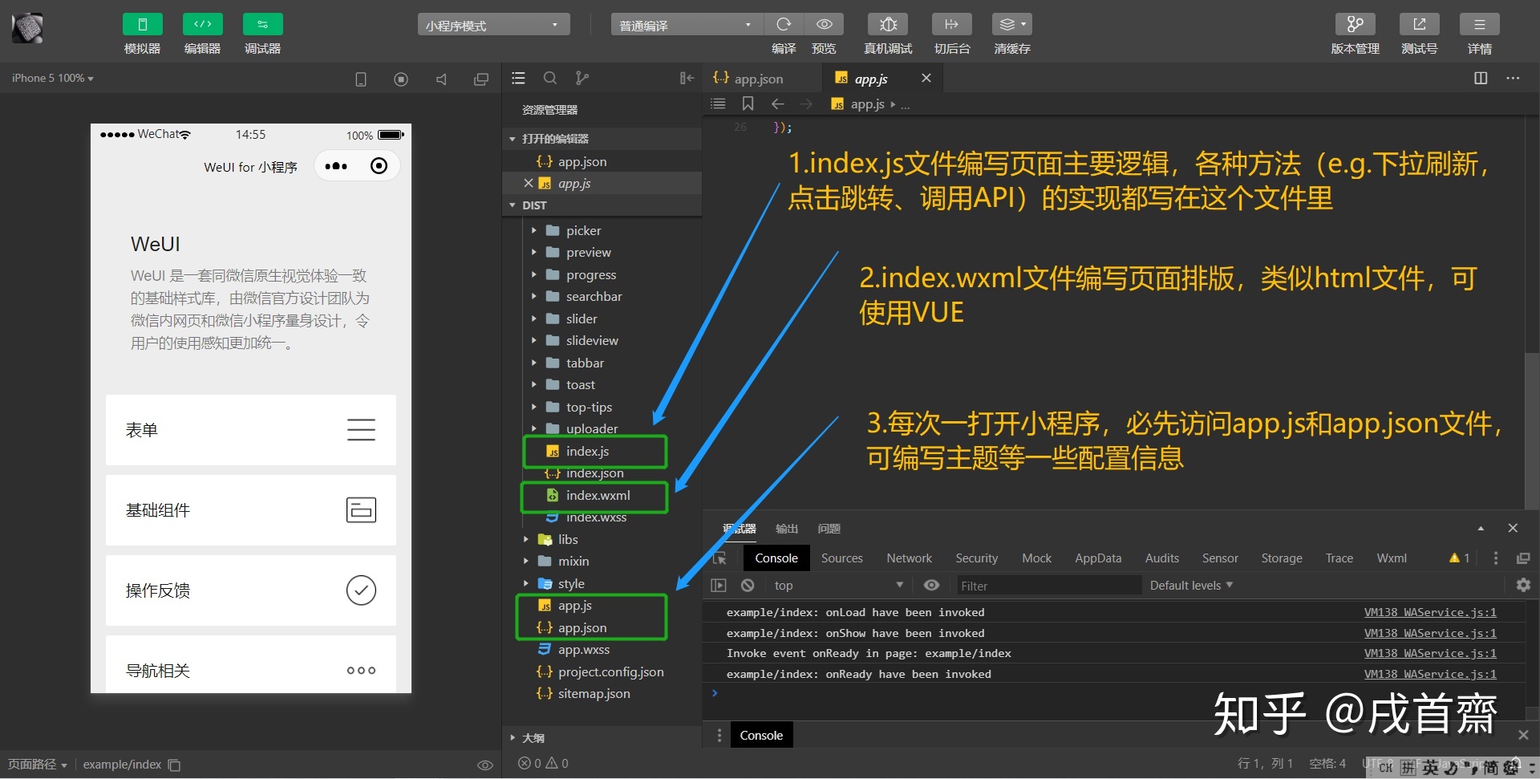Open the explorer file list icon
The height and width of the screenshot is (779, 1540).
(518, 78)
